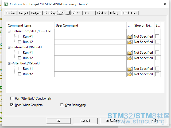171x128 pixels.
Task: Click User Command field for Before Build Run #2
Action: coord(90,58)
